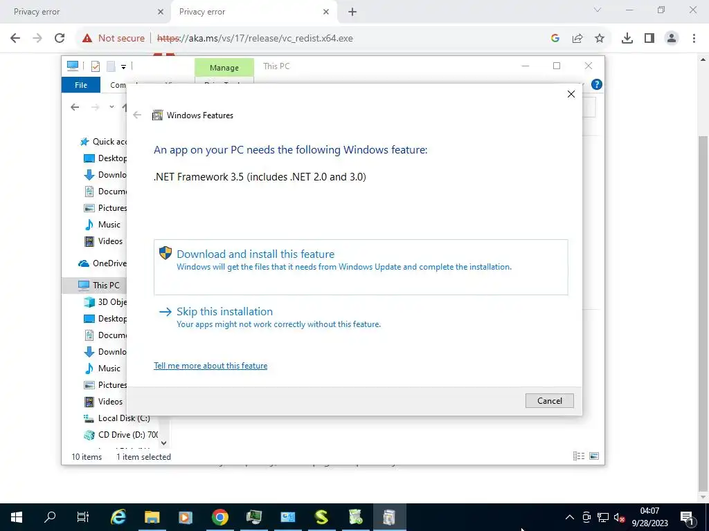Screen dimensions: 709x531
Task: Toggle Chrome's side panel icon
Action: (649, 39)
